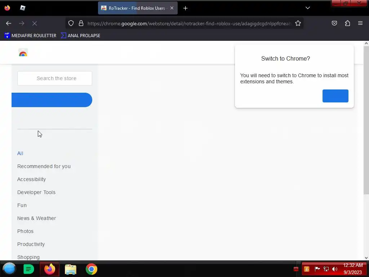Click the network tray icon
Viewport: 369px width, 277px height.
pos(326,269)
